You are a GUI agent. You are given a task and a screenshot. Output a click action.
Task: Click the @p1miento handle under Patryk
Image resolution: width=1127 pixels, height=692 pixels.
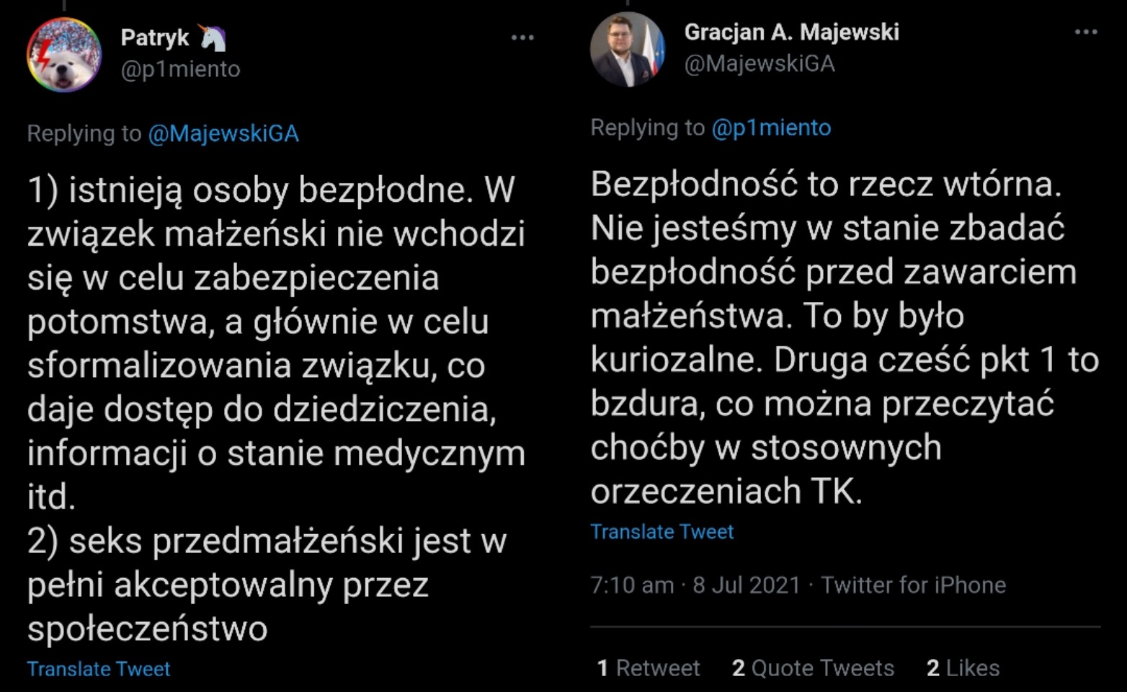click(x=180, y=69)
